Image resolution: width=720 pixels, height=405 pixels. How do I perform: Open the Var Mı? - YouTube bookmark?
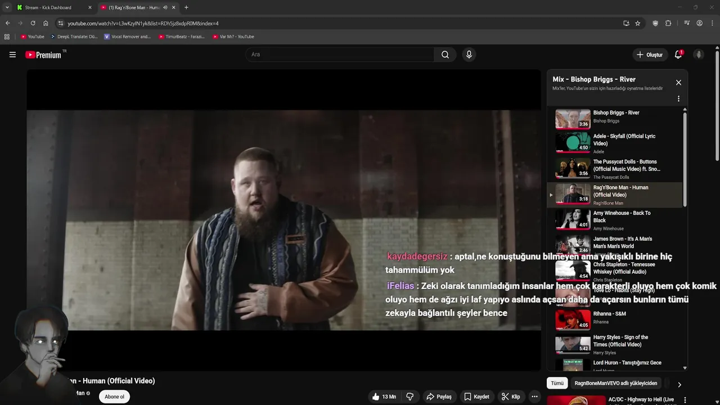(x=233, y=37)
